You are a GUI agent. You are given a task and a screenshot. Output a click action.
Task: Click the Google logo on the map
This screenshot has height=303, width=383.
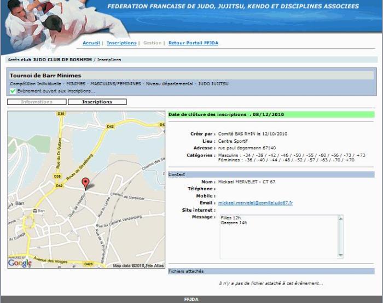coord(20,263)
